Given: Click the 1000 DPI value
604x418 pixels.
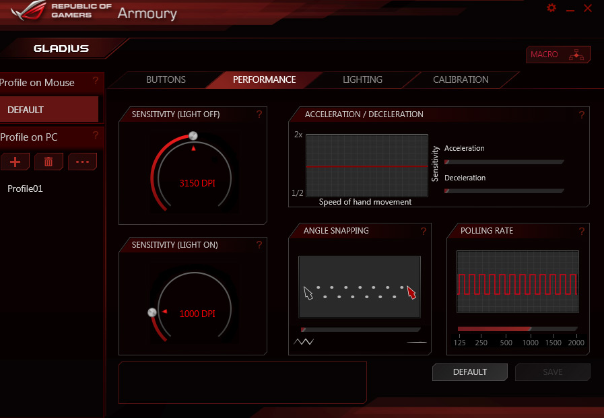Looking at the screenshot, I should [197, 314].
